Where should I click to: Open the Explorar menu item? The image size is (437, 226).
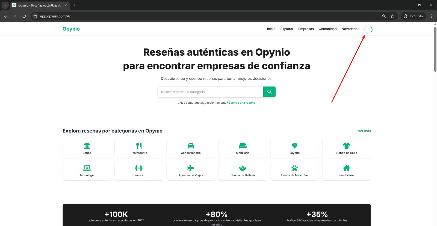pos(287,29)
